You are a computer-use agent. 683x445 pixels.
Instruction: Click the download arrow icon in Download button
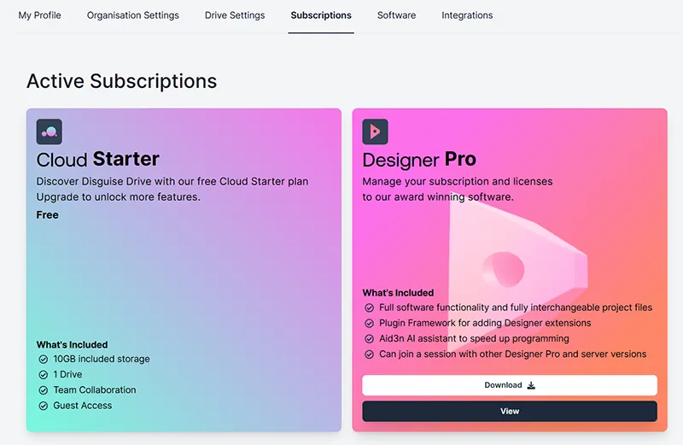(x=531, y=385)
